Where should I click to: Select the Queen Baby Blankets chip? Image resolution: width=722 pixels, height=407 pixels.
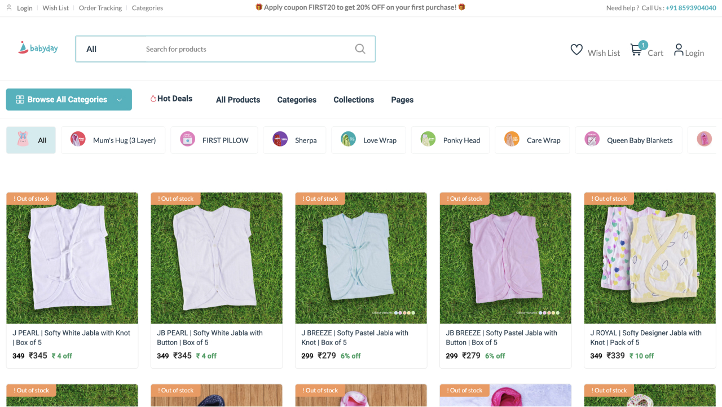coord(628,140)
